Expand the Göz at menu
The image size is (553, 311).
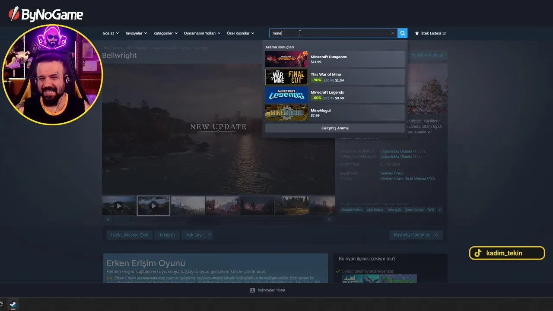110,33
